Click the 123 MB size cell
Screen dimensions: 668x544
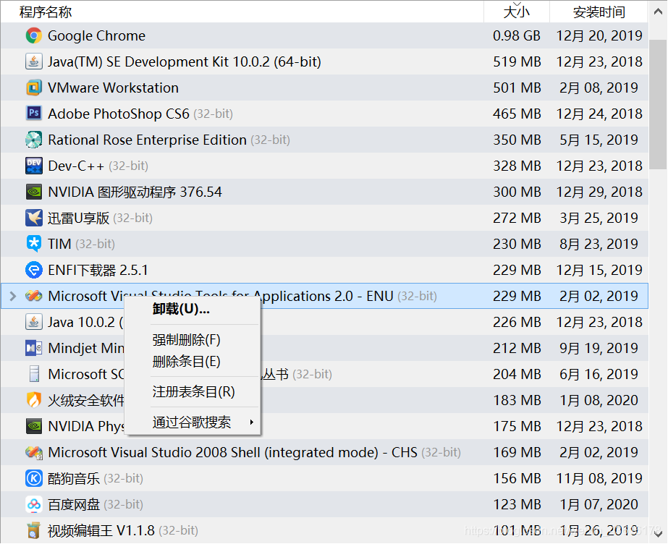517,504
